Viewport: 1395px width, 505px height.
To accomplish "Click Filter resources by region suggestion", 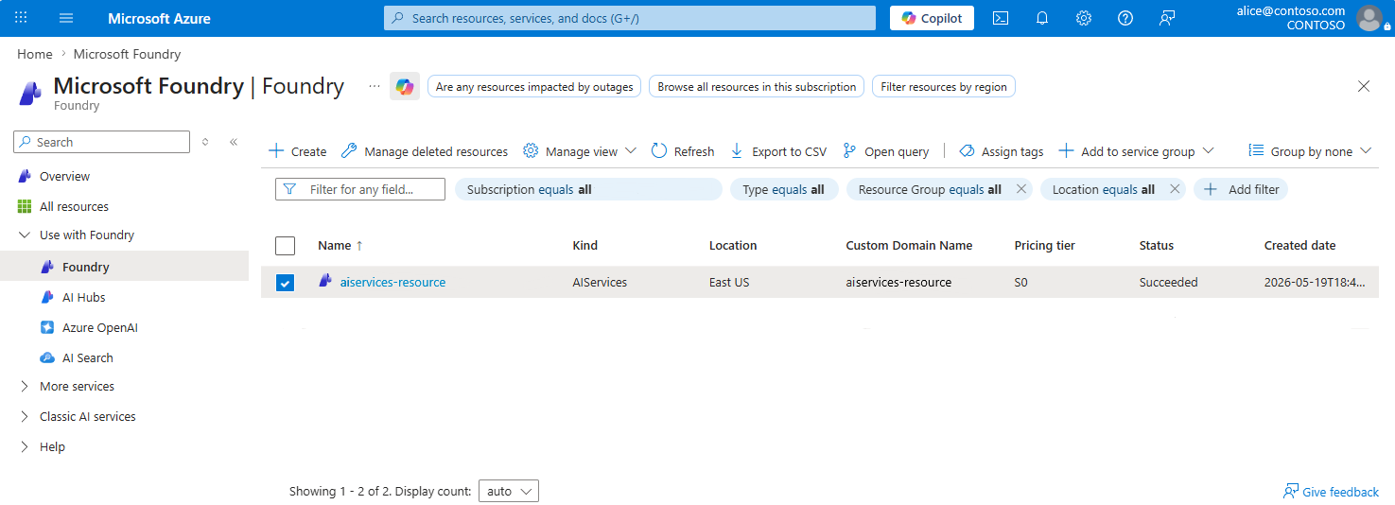I will [944, 86].
